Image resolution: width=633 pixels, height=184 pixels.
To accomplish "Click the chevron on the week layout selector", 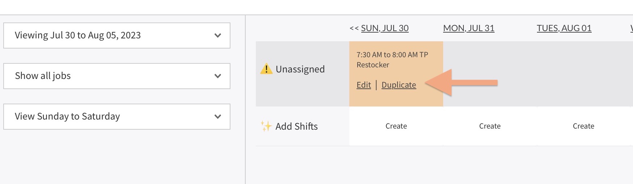I will coord(218,117).
